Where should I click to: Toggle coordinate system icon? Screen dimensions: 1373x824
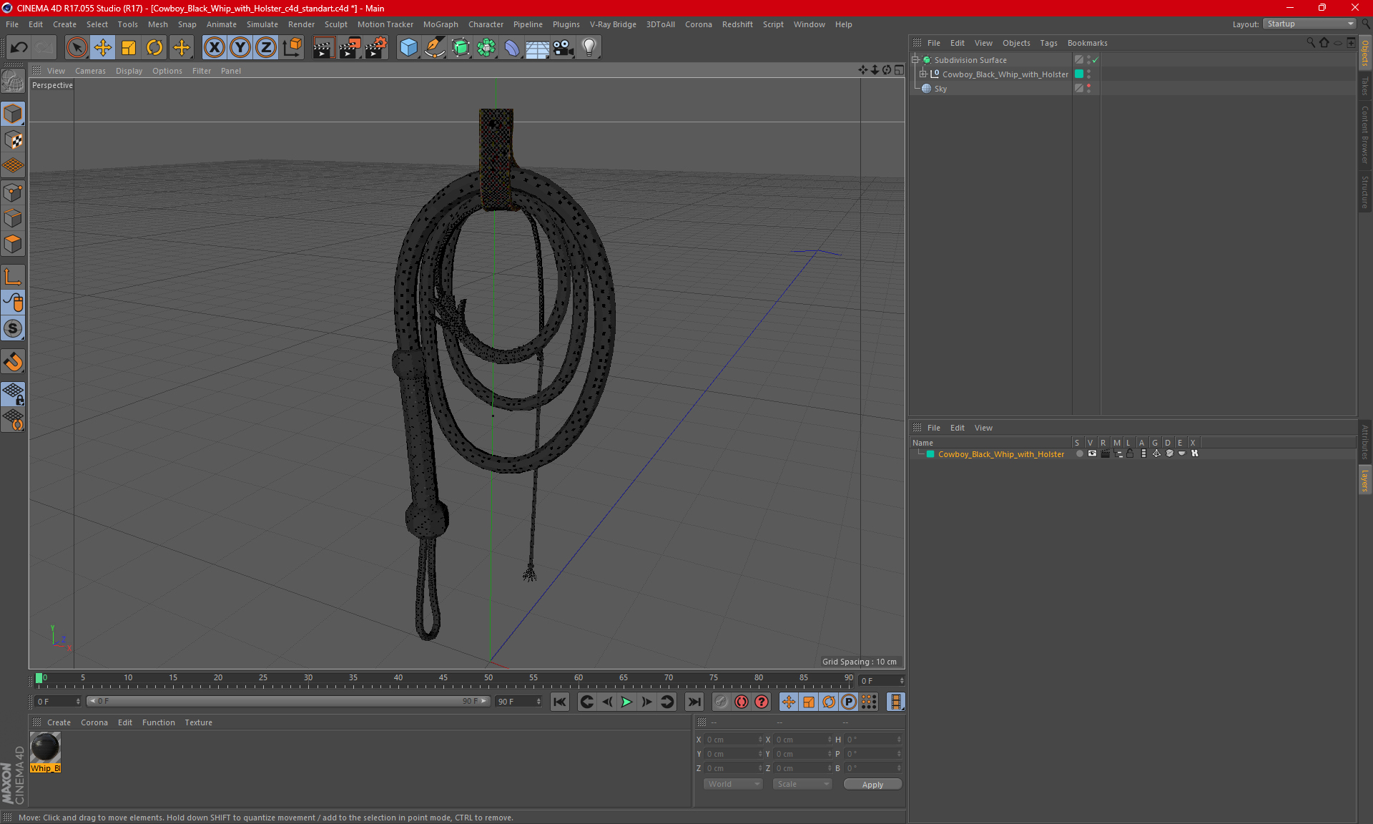[x=292, y=48]
